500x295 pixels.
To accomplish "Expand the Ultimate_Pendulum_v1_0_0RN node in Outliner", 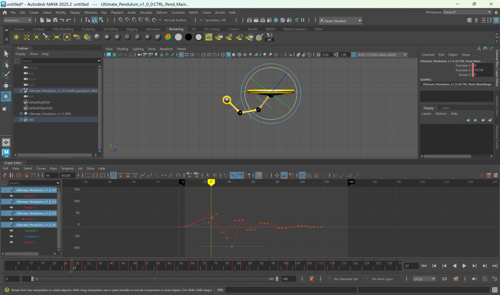I will [21, 114].
